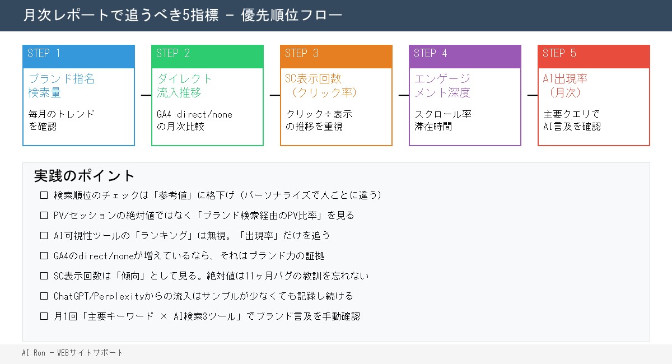This screenshot has width=672, height=364.
Task: Open the SC表示回数（クリック率）card
Action: [336, 106]
